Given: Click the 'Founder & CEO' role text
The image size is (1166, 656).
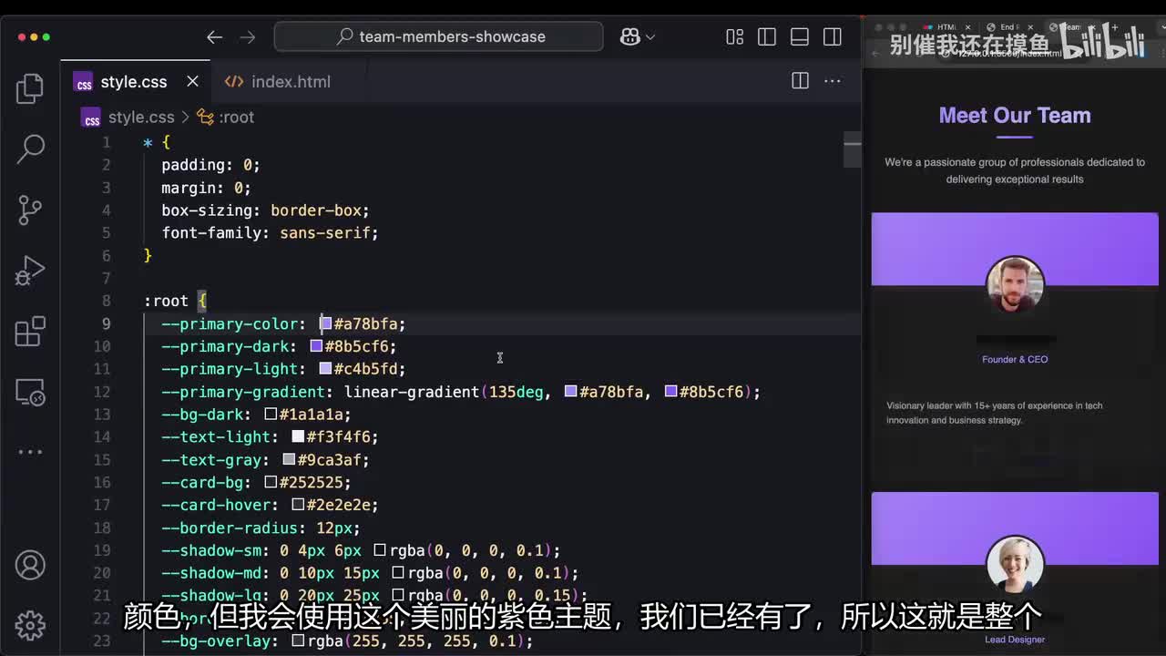Looking at the screenshot, I should (1015, 360).
